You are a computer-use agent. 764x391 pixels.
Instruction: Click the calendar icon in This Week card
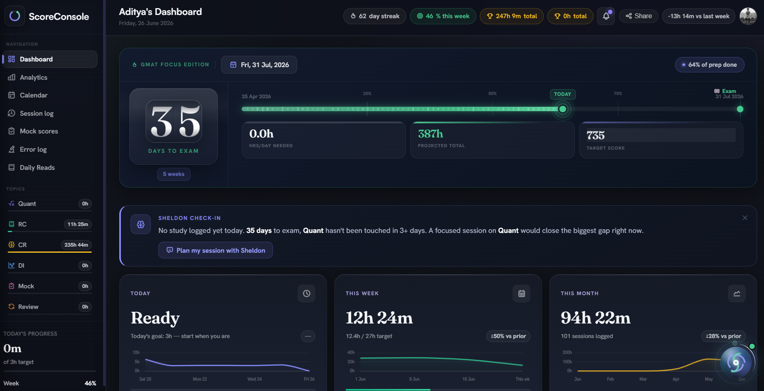[521, 294]
